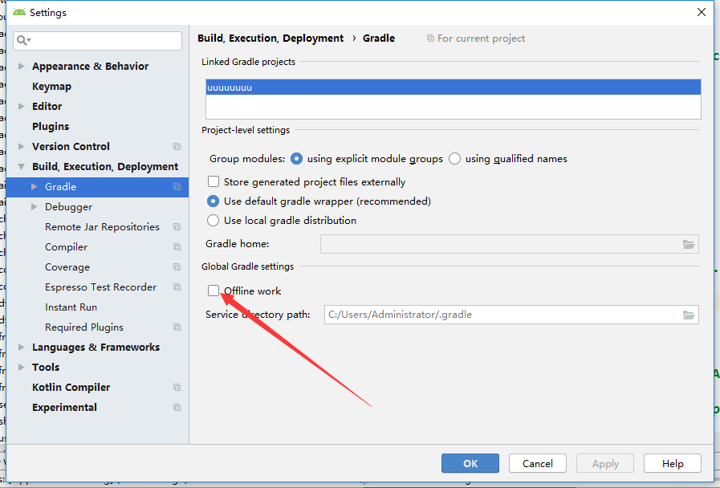Viewport: 720px width, 488px height.
Task: Open the Instant Run settings page
Action: [71, 307]
